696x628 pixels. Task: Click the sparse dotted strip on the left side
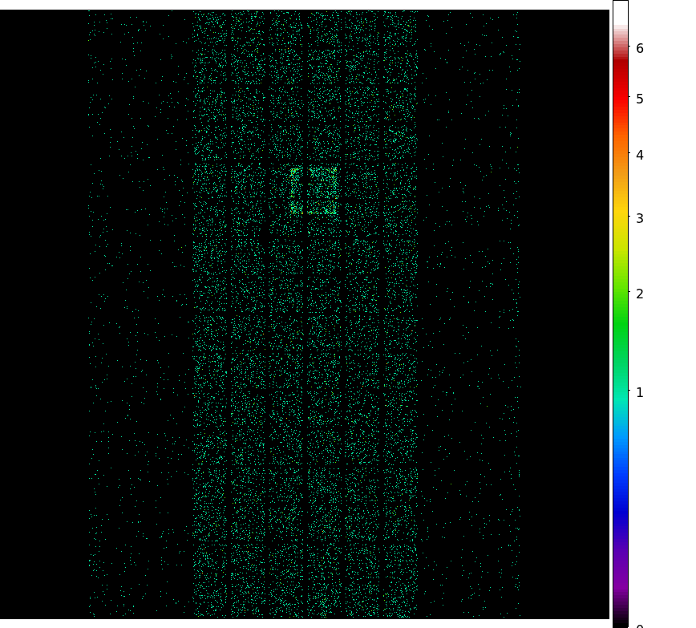[140, 321]
